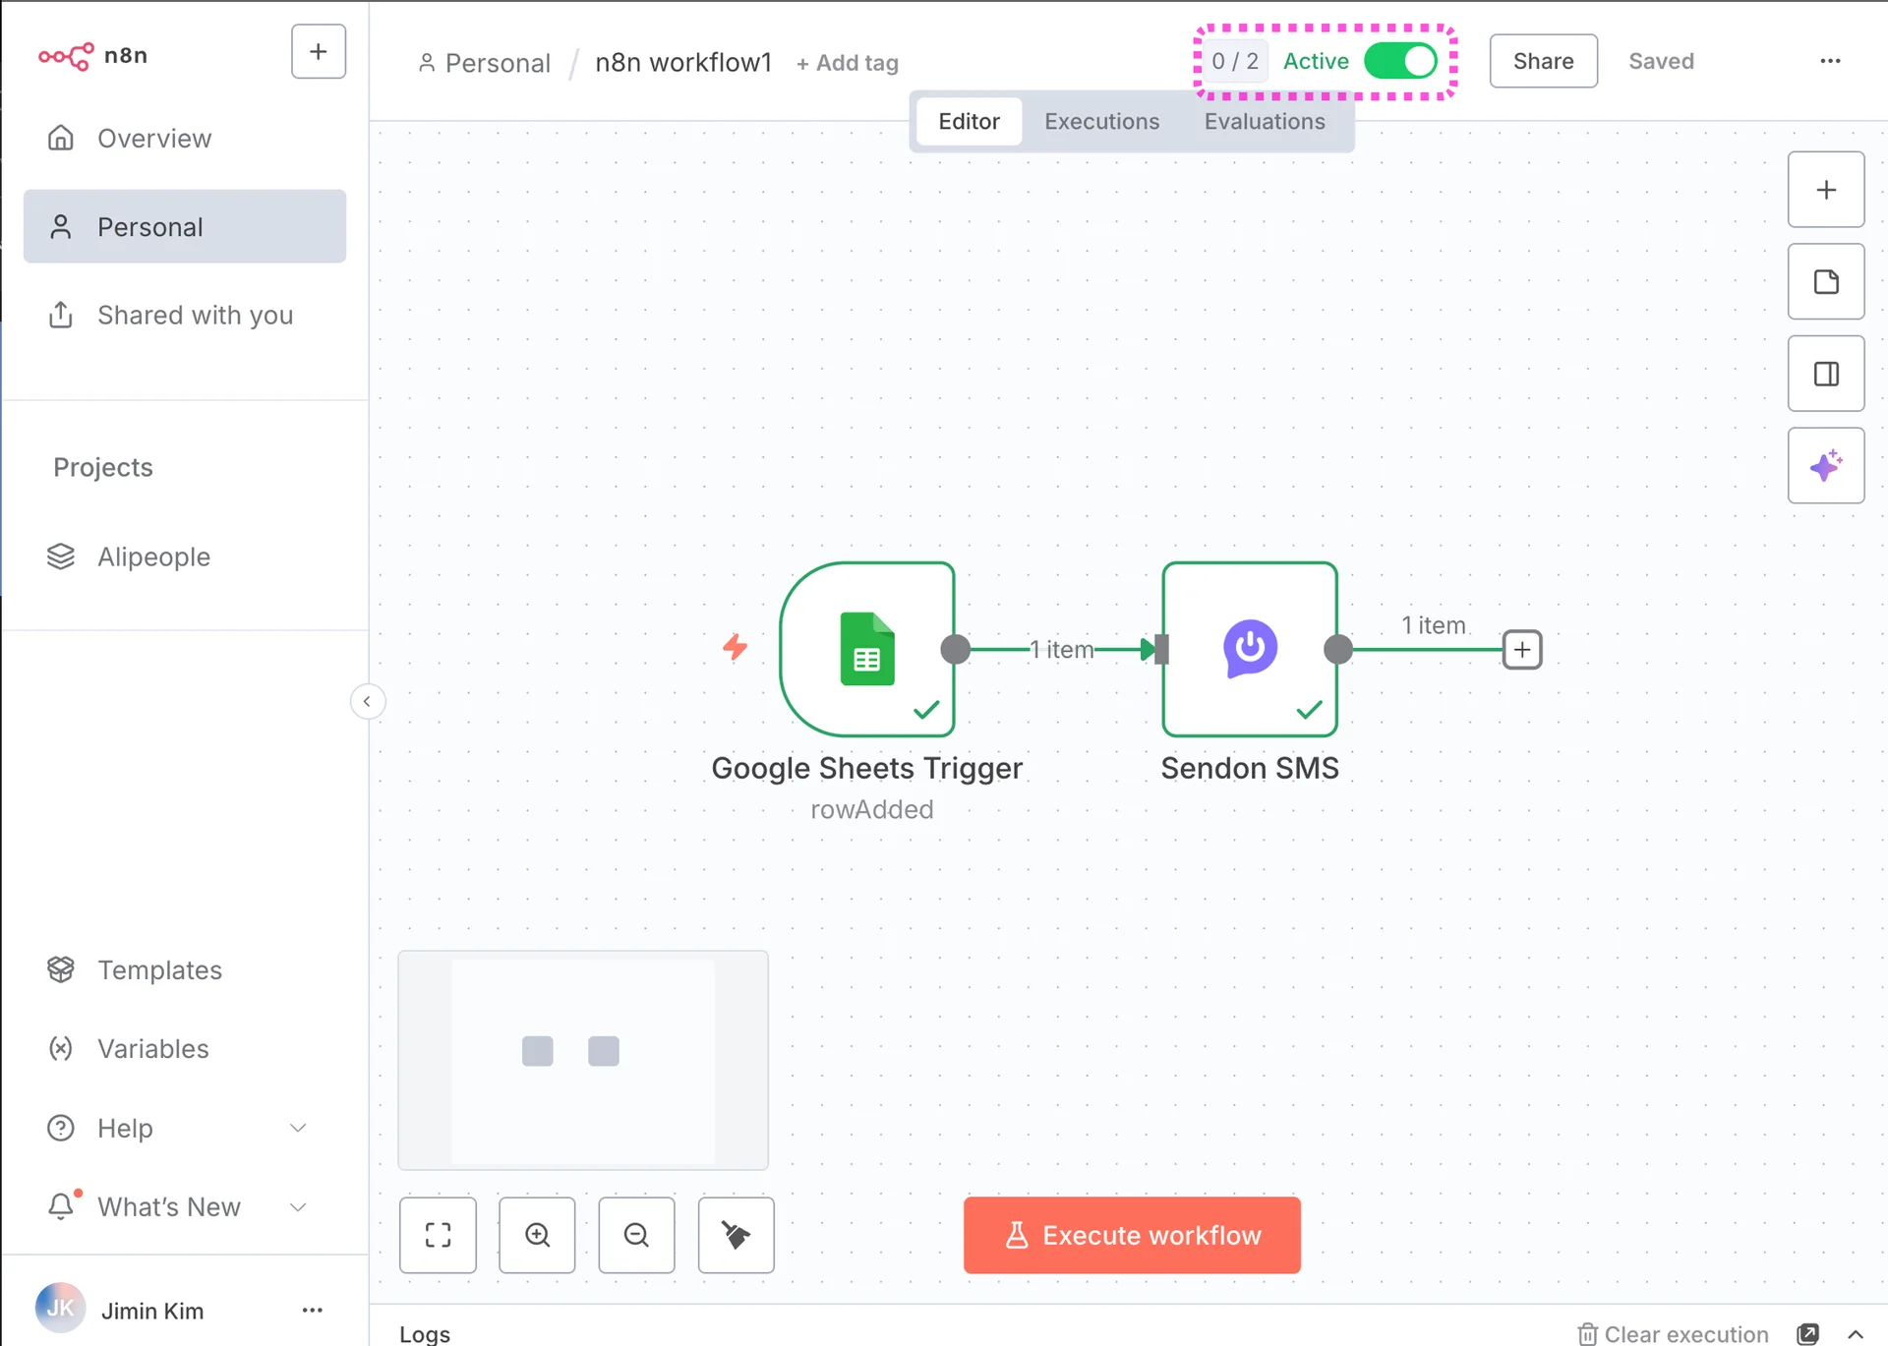Expand the Logs panel
This screenshot has height=1346, width=1888.
pos(1855,1334)
